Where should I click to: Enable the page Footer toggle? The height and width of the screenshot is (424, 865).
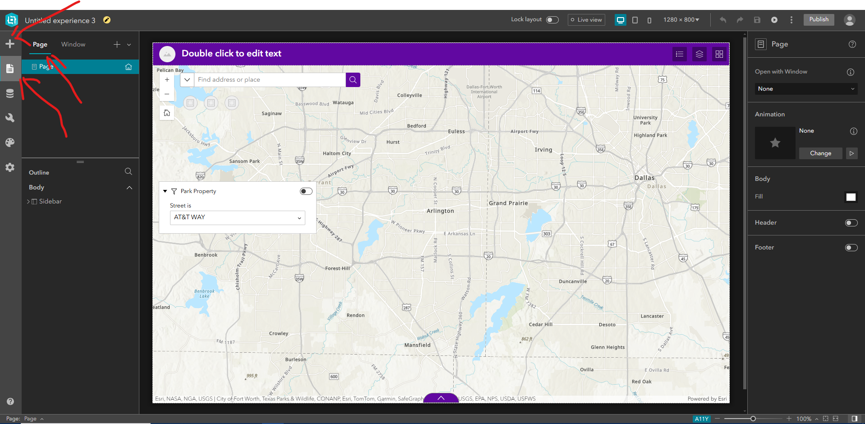[x=851, y=248]
